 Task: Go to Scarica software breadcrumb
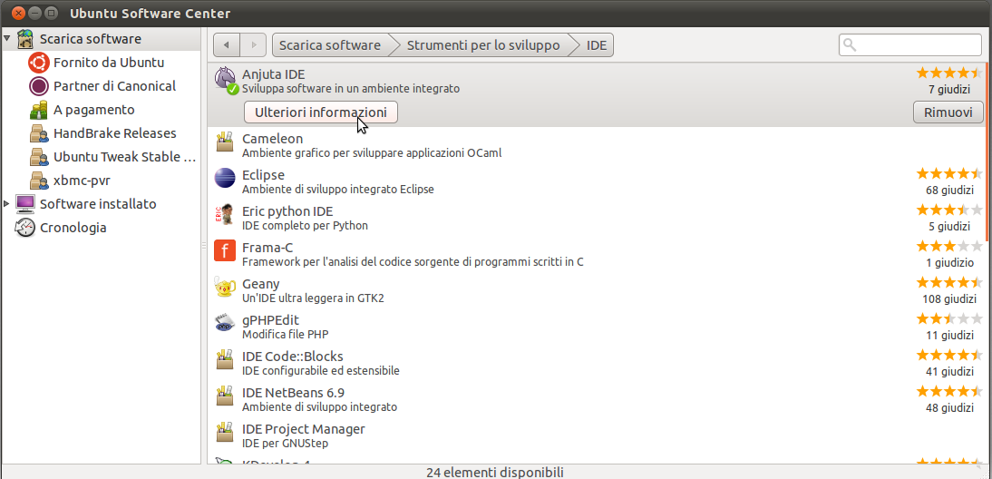pyautogui.click(x=330, y=44)
